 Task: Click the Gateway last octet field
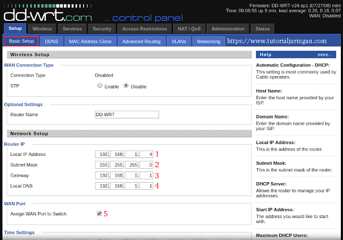[x=146, y=175]
